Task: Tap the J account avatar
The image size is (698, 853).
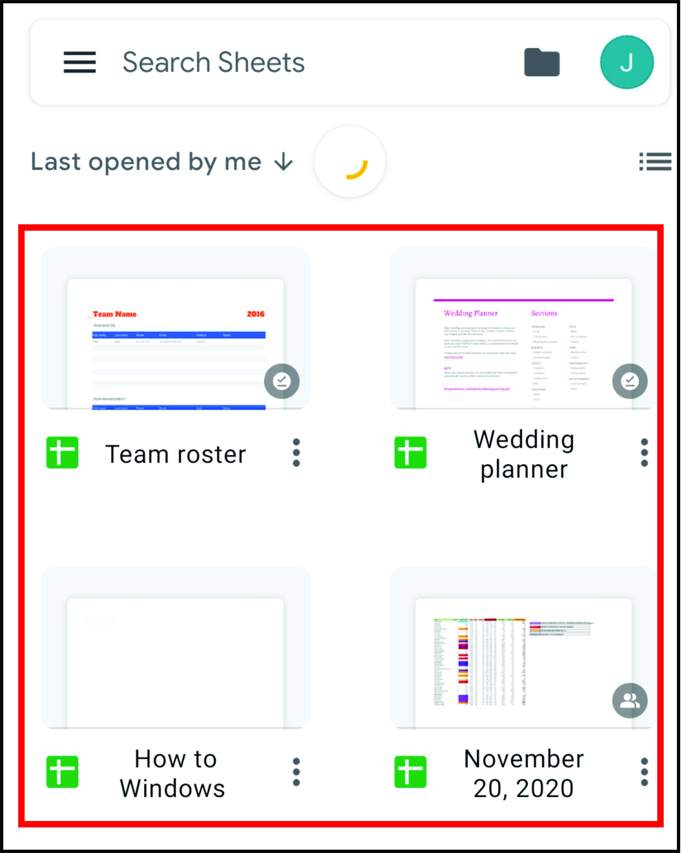Action: pyautogui.click(x=626, y=62)
